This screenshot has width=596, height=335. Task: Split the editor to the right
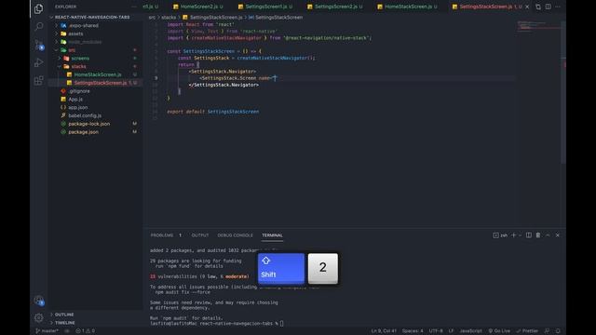(548, 7)
